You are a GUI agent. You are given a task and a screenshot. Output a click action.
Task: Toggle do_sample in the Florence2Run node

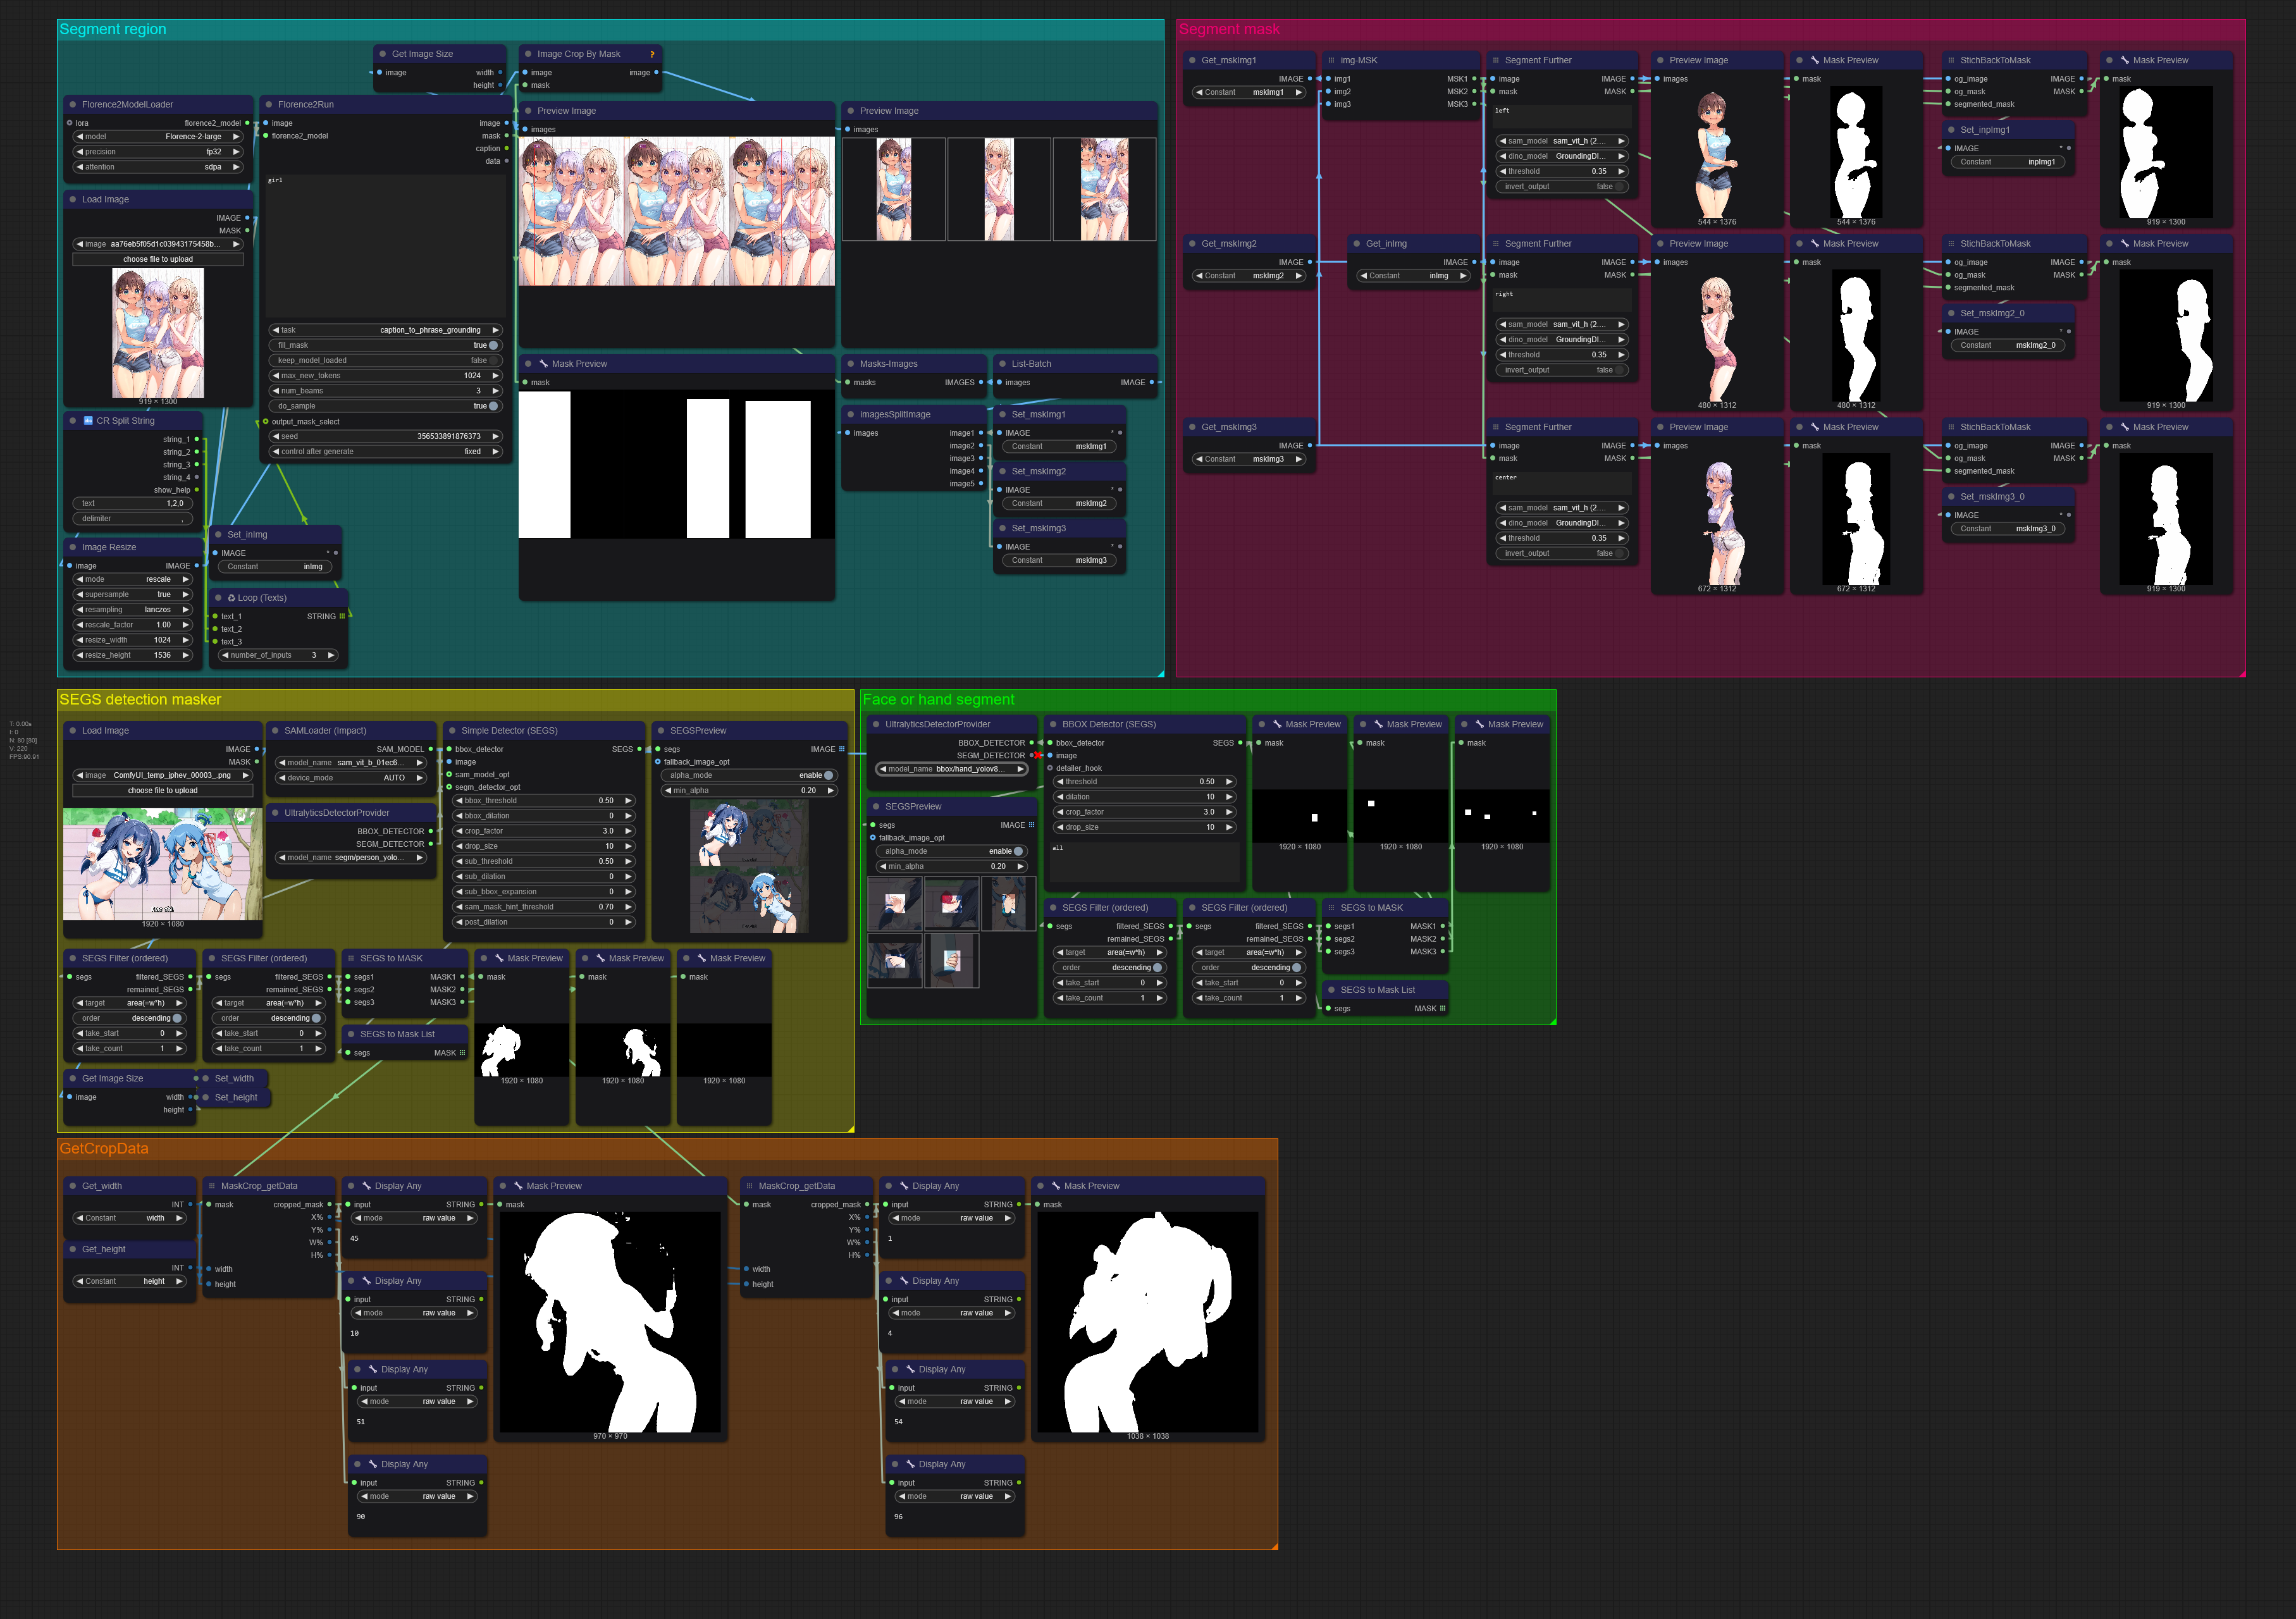[x=492, y=406]
